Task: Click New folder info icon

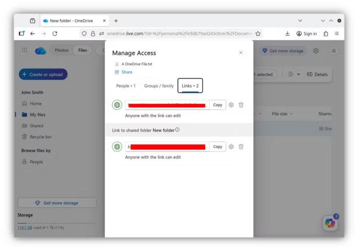Action: click(x=178, y=130)
